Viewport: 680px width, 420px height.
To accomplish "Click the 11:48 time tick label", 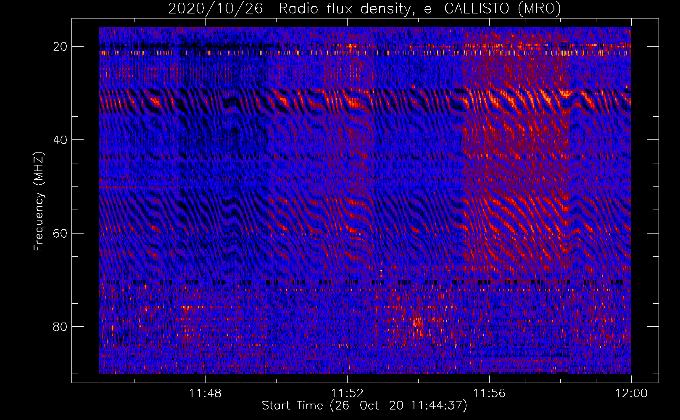I will pyautogui.click(x=205, y=394).
